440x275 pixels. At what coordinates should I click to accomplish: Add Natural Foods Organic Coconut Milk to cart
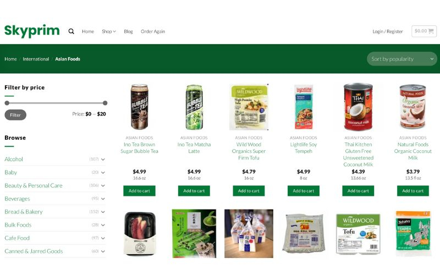click(x=413, y=191)
